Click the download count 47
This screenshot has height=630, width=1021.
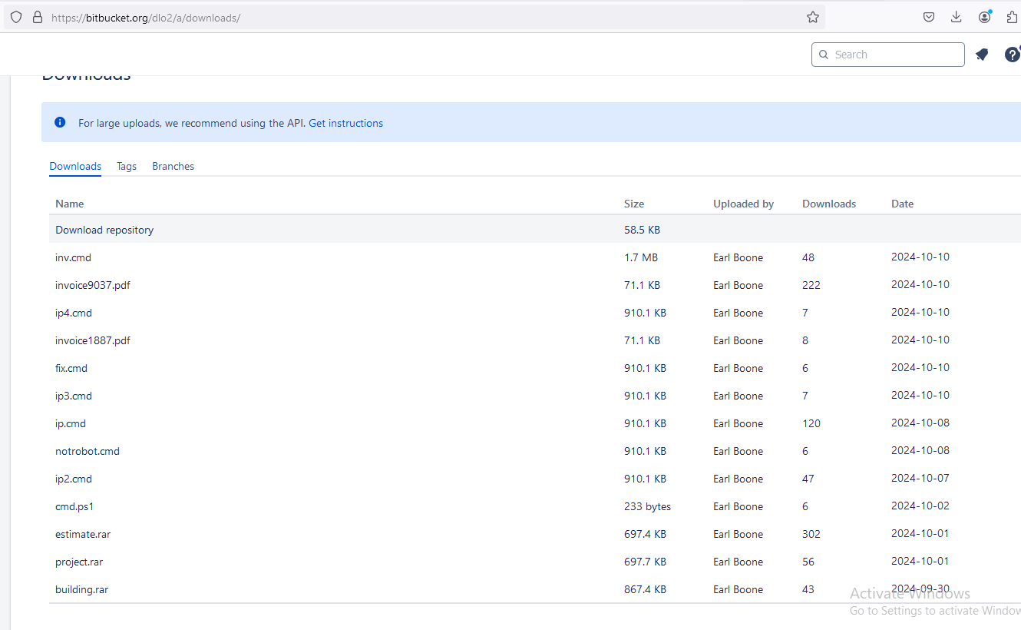(808, 479)
